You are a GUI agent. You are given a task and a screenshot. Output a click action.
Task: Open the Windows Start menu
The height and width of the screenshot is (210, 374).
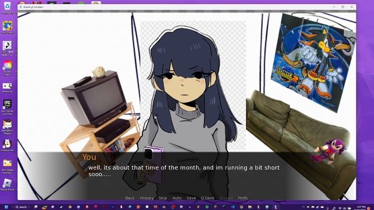(6, 207)
